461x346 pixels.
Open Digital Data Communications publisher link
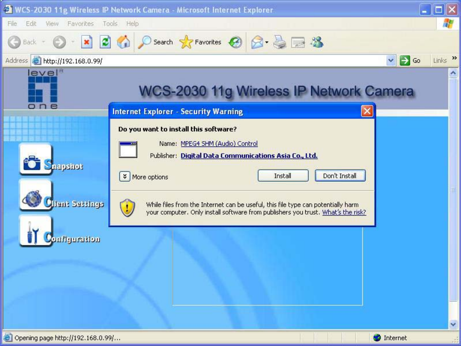click(x=249, y=156)
